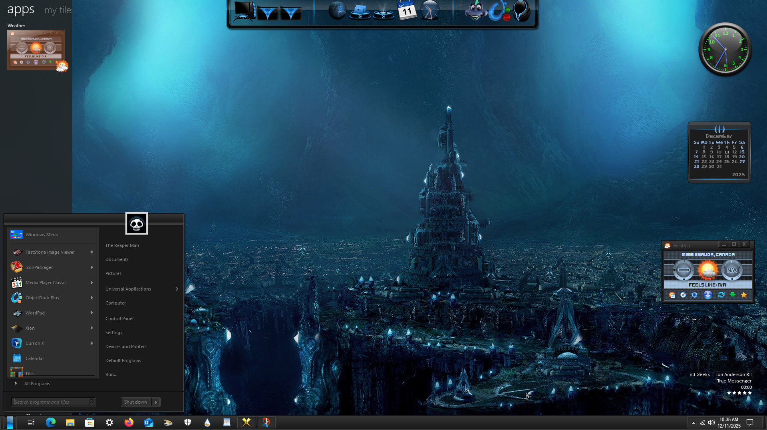Open the computer icon in the dock
Image resolution: width=767 pixels, height=430 pixels.
(244, 11)
